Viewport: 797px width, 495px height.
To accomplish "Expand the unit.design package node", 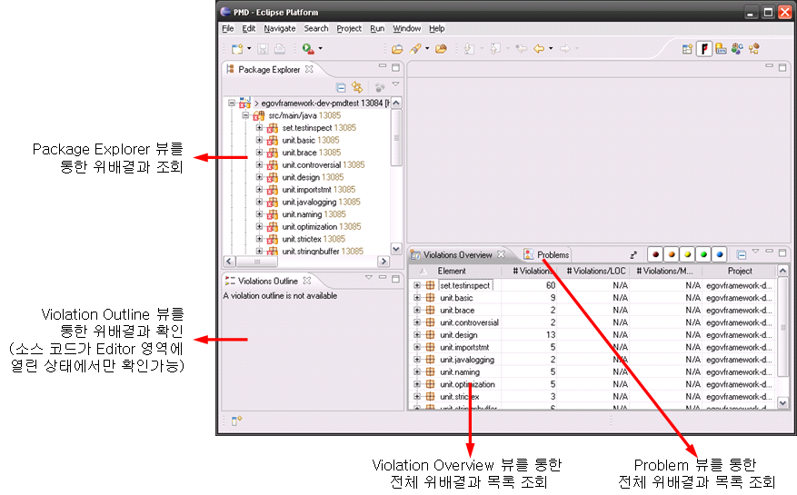I will 259,177.
